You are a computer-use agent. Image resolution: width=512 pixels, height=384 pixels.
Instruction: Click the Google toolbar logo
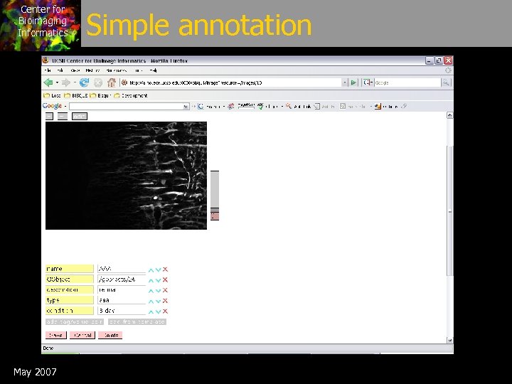click(52, 106)
